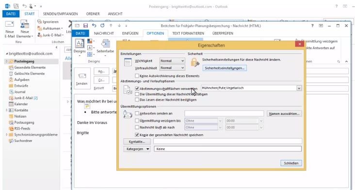
Task: Open the Entwürfe folder
Action: click(x=21, y=86)
